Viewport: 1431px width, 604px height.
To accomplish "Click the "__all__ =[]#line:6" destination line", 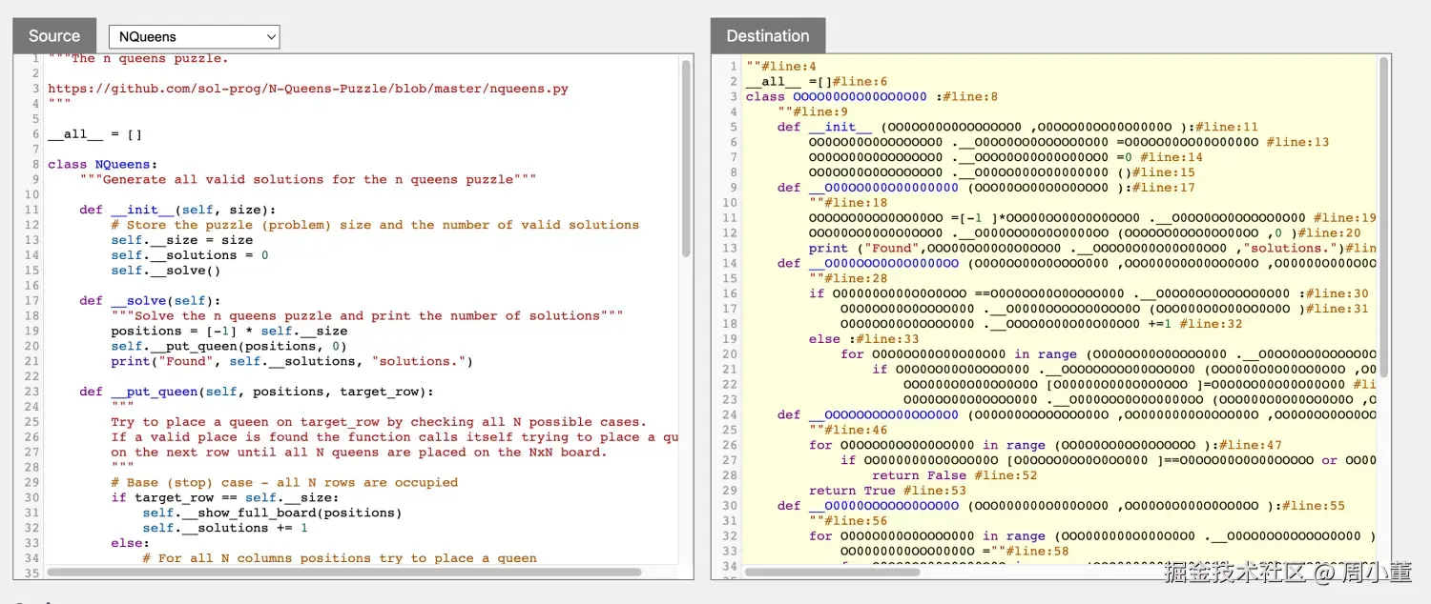I will pyautogui.click(x=817, y=82).
